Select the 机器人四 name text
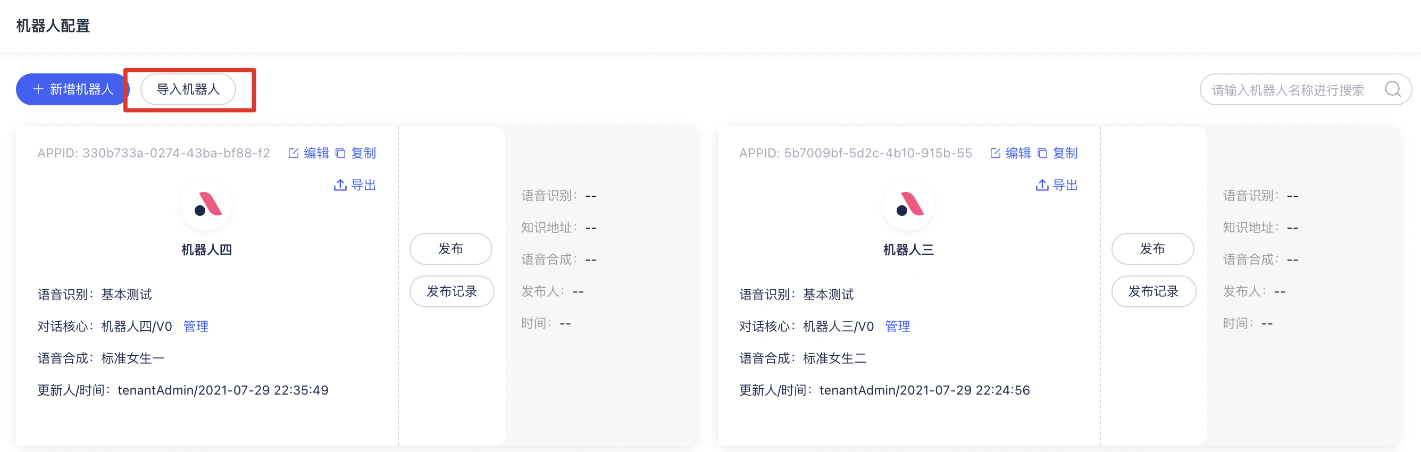The height and width of the screenshot is (452, 1421). click(206, 250)
